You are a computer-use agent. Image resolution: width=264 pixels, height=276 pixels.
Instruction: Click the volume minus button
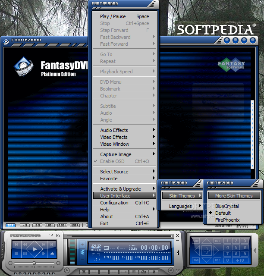coord(82,260)
